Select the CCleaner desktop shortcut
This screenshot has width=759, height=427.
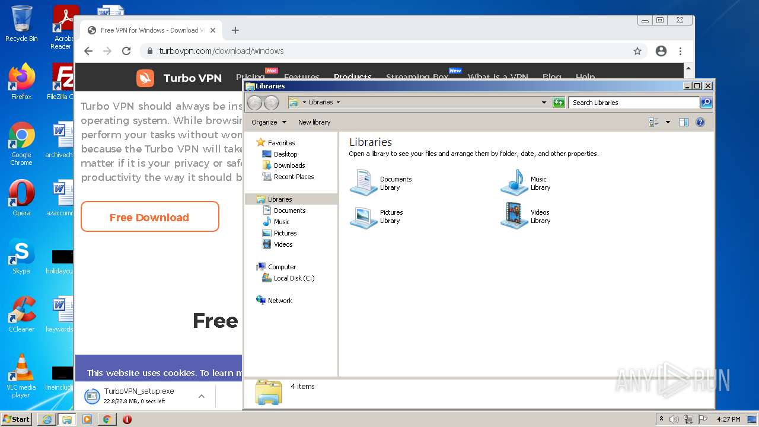[x=21, y=314]
